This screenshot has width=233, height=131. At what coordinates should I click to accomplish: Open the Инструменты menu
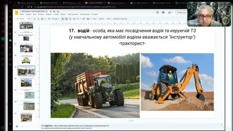[x=73, y=15]
